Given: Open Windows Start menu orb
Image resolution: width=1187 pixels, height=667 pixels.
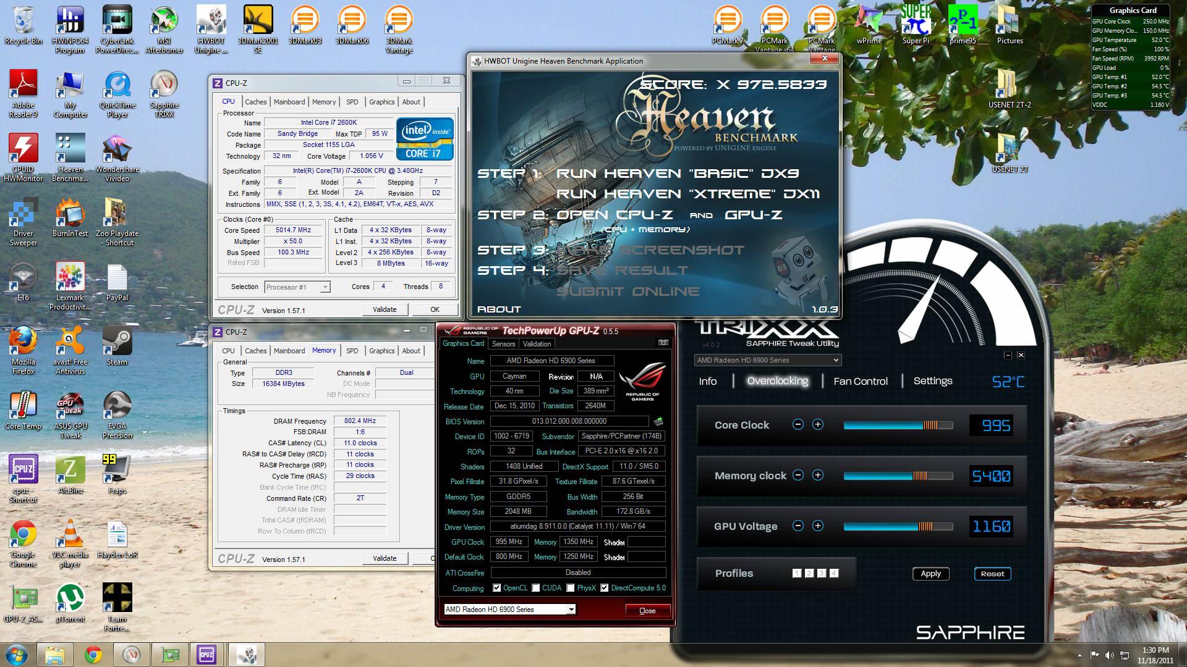Looking at the screenshot, I should [17, 655].
